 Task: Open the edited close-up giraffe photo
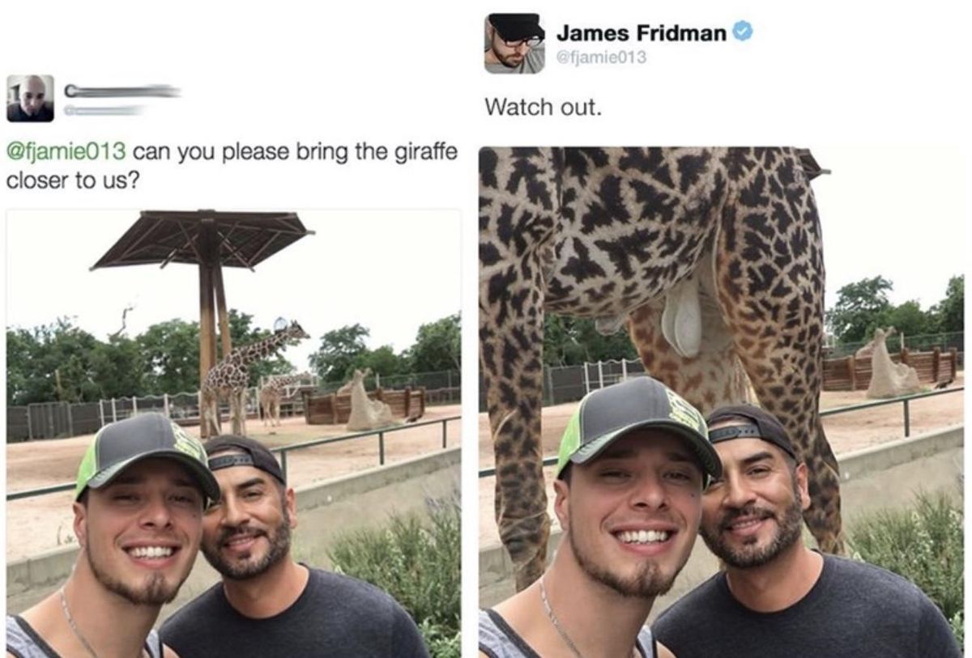(721, 402)
